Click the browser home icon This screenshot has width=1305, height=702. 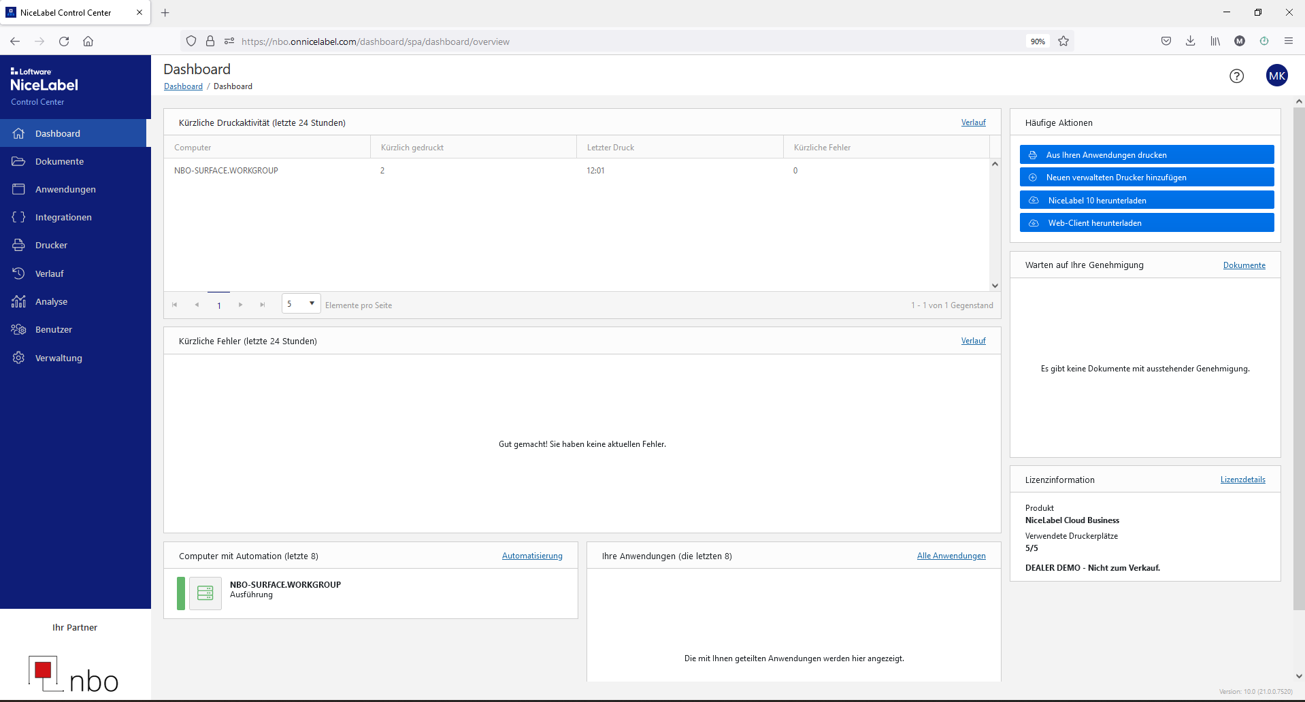tap(88, 41)
